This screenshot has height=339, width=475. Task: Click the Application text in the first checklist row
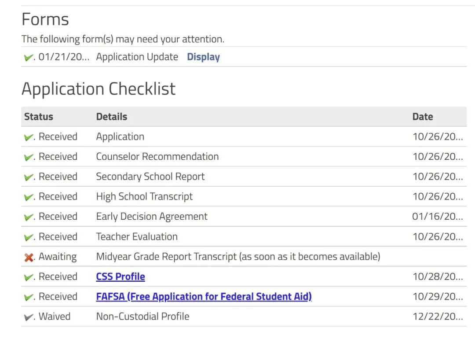[x=120, y=137]
